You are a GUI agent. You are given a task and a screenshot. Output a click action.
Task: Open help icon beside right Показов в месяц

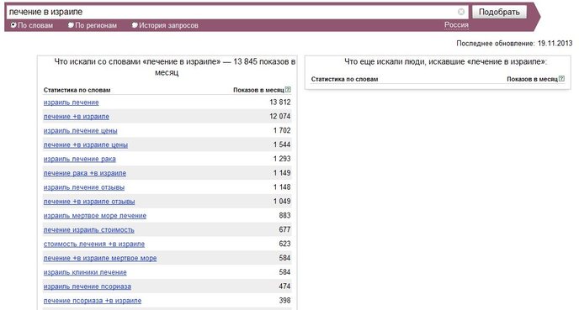pyautogui.click(x=561, y=78)
